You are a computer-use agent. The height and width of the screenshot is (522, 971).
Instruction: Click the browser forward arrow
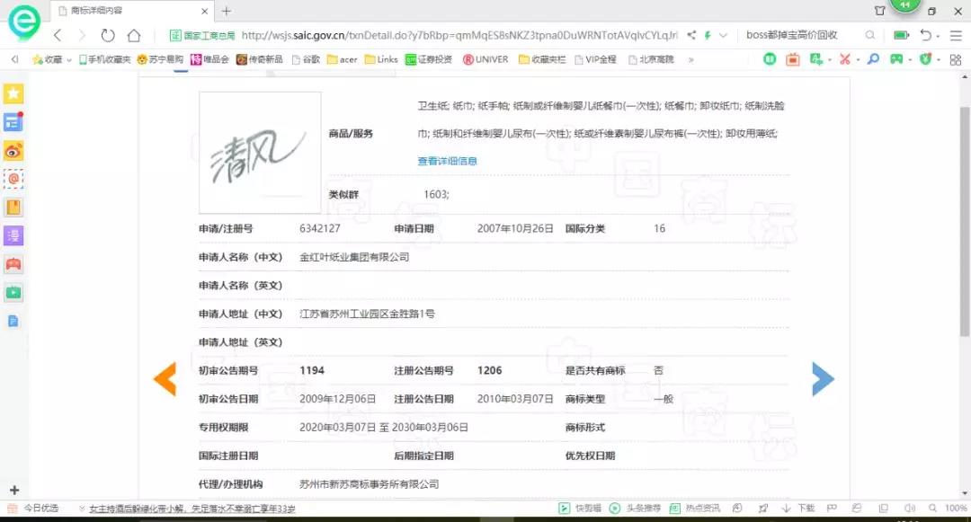click(x=82, y=35)
